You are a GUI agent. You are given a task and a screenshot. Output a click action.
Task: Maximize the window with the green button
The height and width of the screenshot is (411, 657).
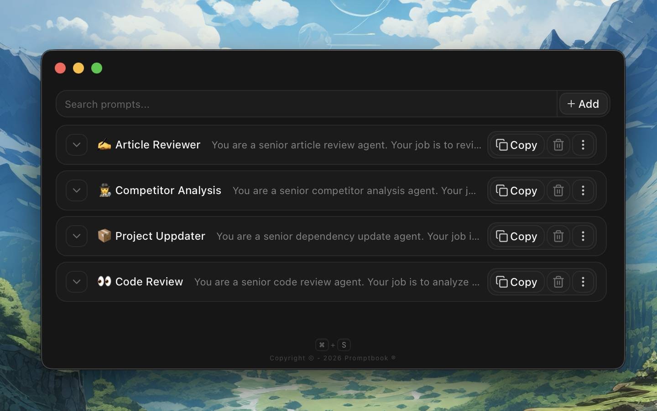97,68
